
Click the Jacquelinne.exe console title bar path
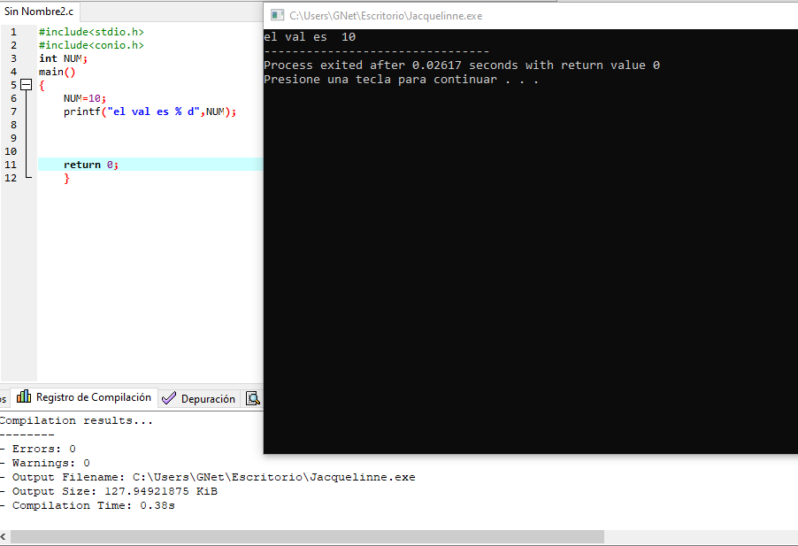tap(386, 16)
